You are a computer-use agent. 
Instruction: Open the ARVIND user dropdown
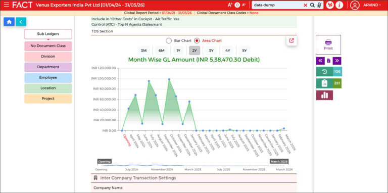pos(372,5)
